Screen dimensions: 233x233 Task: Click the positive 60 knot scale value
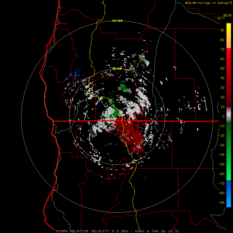pos(222,59)
